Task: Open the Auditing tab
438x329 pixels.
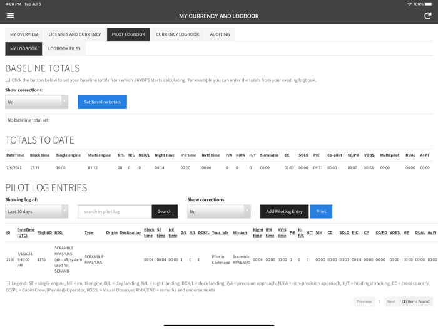Action: 220,34
